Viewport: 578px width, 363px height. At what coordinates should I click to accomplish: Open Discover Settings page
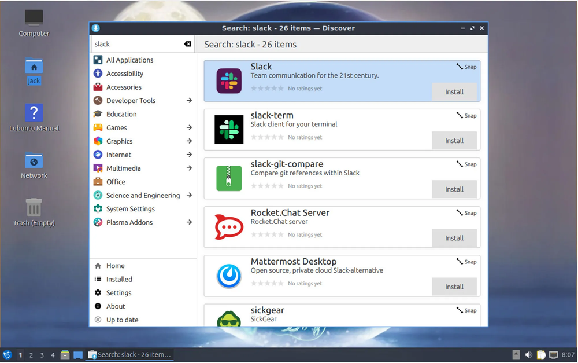[143, 293]
